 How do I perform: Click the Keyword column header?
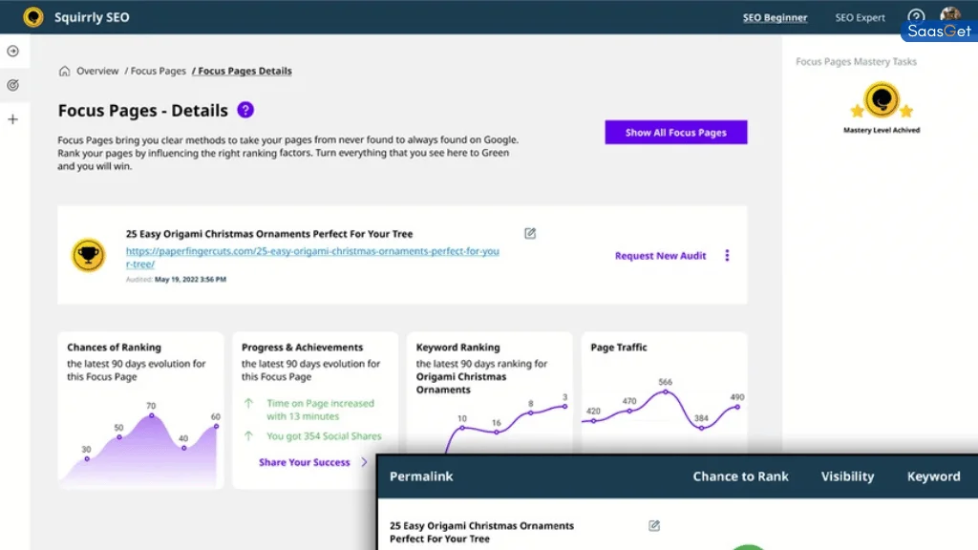point(933,476)
